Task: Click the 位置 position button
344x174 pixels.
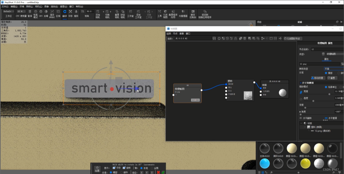Action: 97,169
